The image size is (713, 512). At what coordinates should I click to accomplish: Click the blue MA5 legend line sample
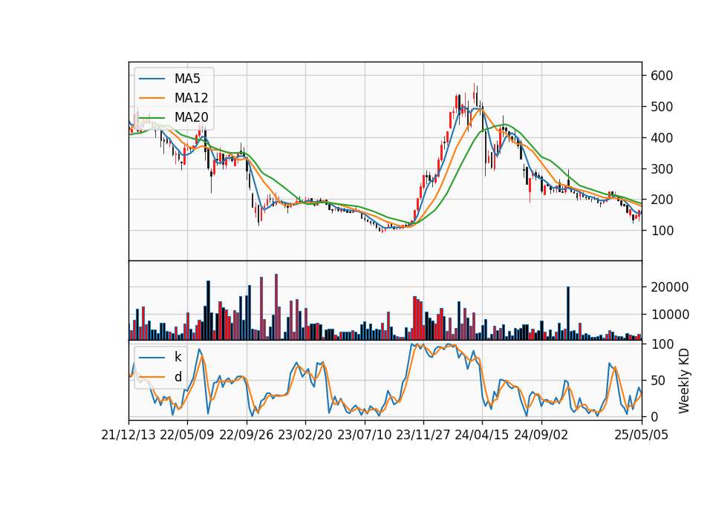click(x=152, y=79)
